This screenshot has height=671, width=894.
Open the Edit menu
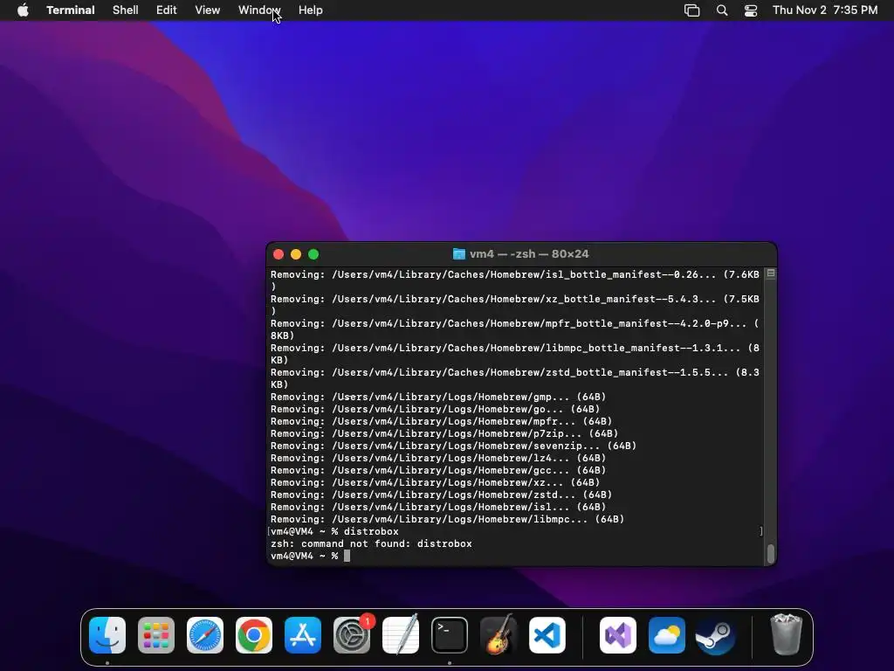click(167, 10)
